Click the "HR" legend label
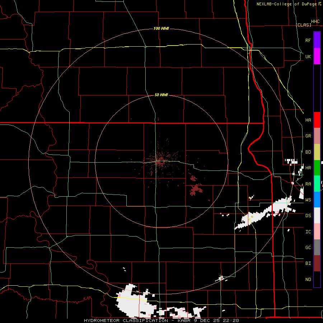Screen dimensions: 323x323 (x=308, y=168)
